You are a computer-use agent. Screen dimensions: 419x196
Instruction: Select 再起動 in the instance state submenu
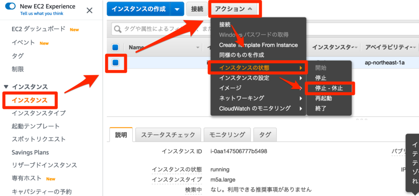323,98
